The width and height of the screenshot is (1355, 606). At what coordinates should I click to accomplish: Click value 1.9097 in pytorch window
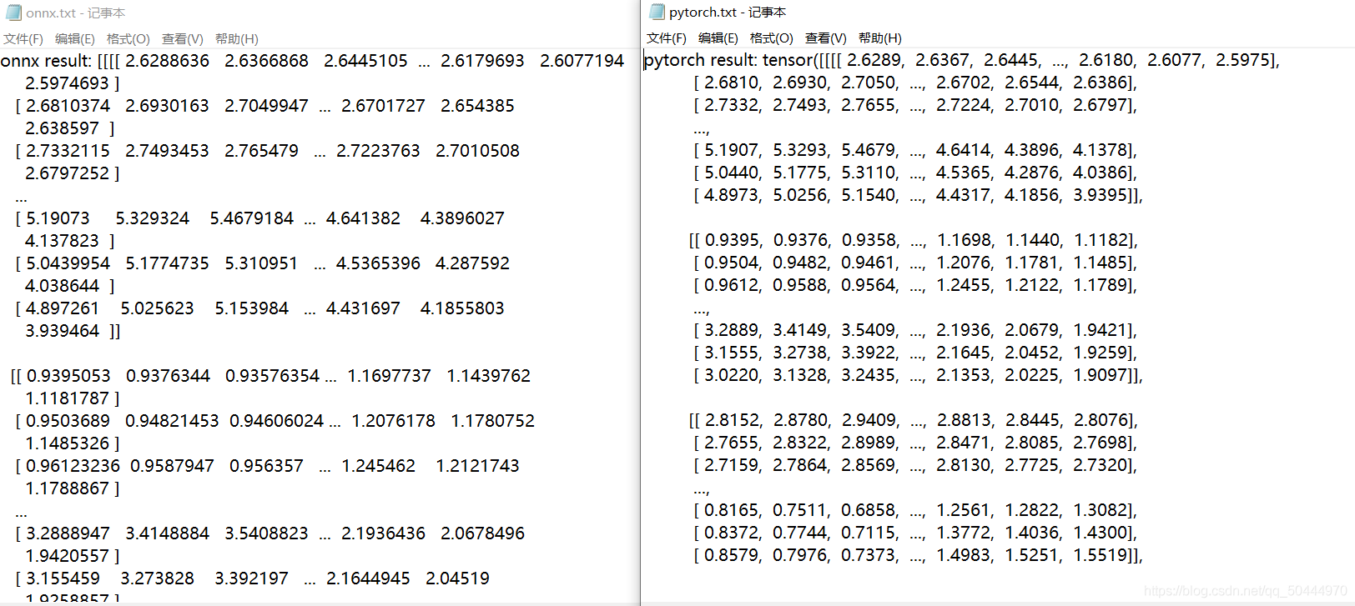tap(1101, 375)
